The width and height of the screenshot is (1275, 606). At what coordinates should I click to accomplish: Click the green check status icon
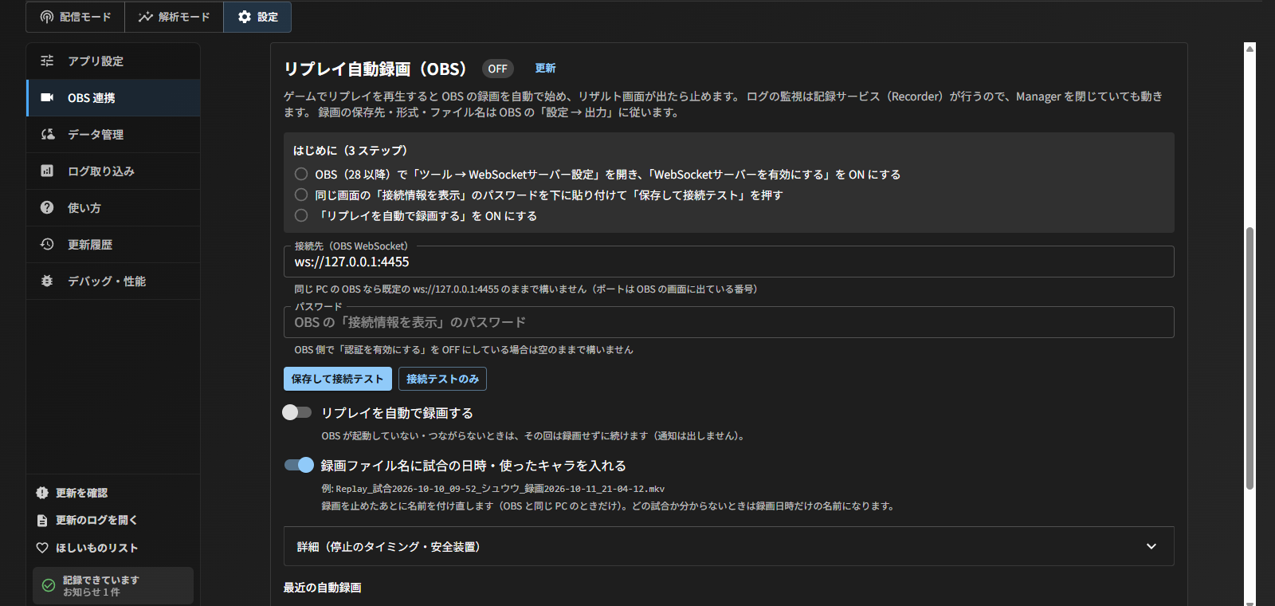click(49, 585)
